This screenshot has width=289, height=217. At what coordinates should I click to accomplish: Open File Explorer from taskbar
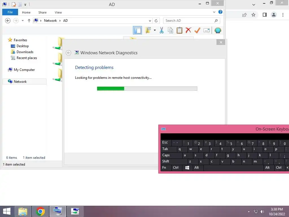(23, 211)
